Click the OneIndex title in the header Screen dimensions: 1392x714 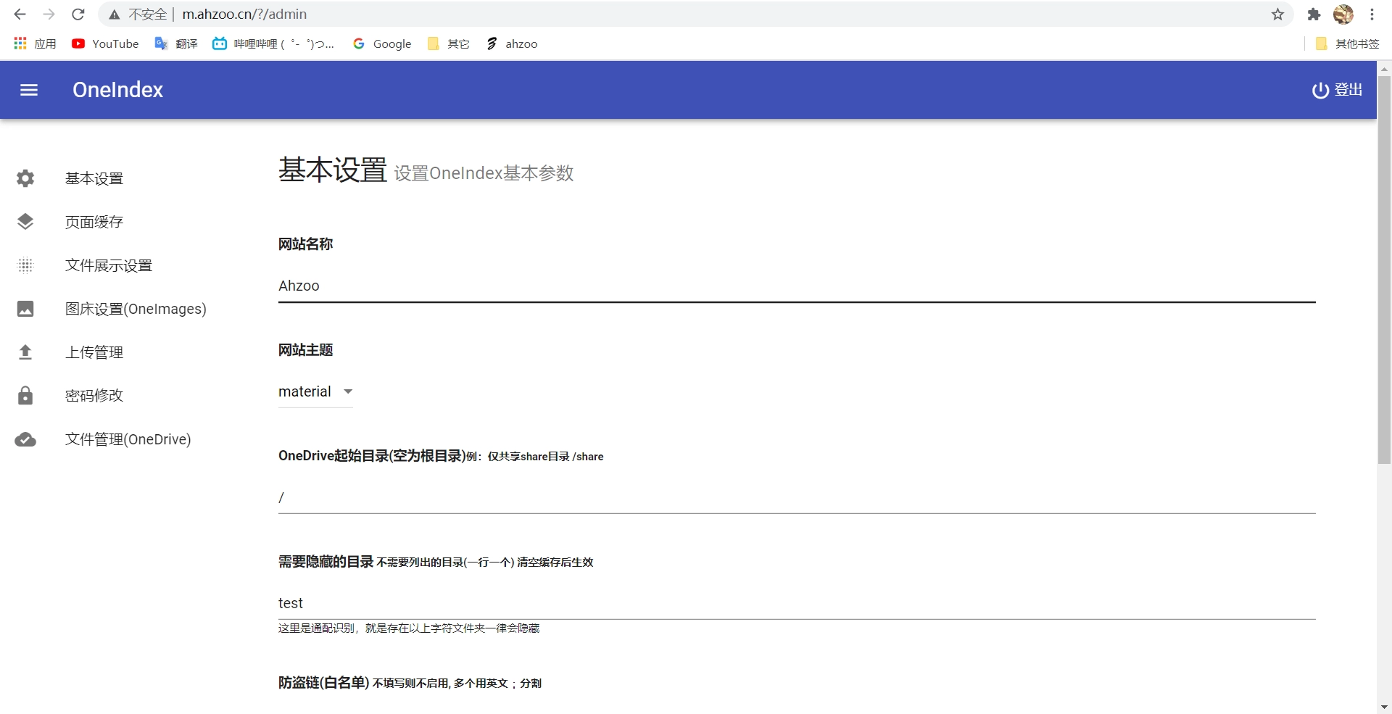(117, 90)
